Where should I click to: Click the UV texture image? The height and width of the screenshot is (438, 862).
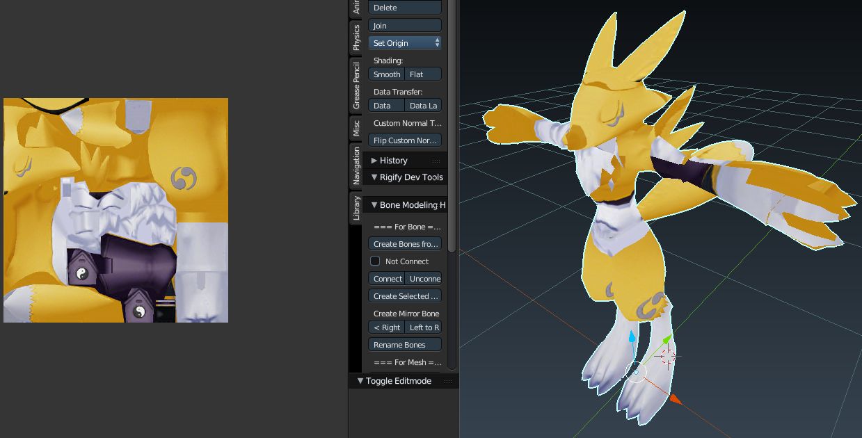[115, 210]
